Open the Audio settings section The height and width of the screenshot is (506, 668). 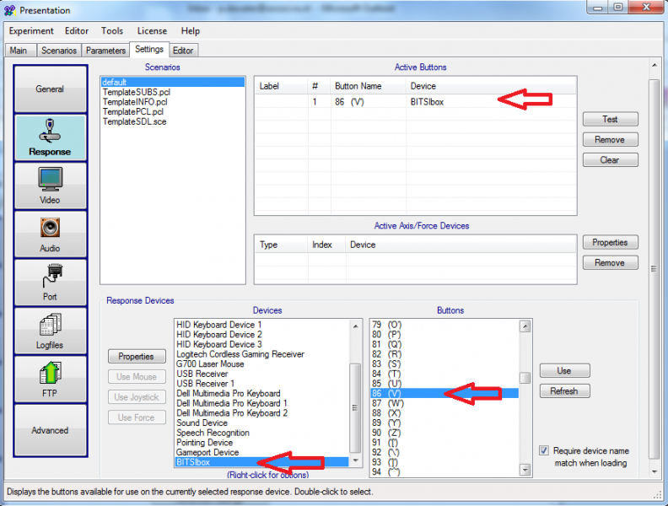[x=50, y=234]
